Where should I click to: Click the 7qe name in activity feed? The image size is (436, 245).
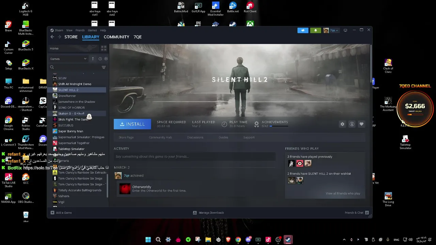point(126,176)
